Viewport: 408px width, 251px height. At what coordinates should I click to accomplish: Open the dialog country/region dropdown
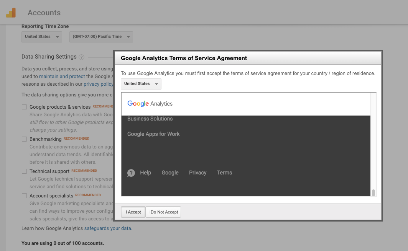[141, 84]
